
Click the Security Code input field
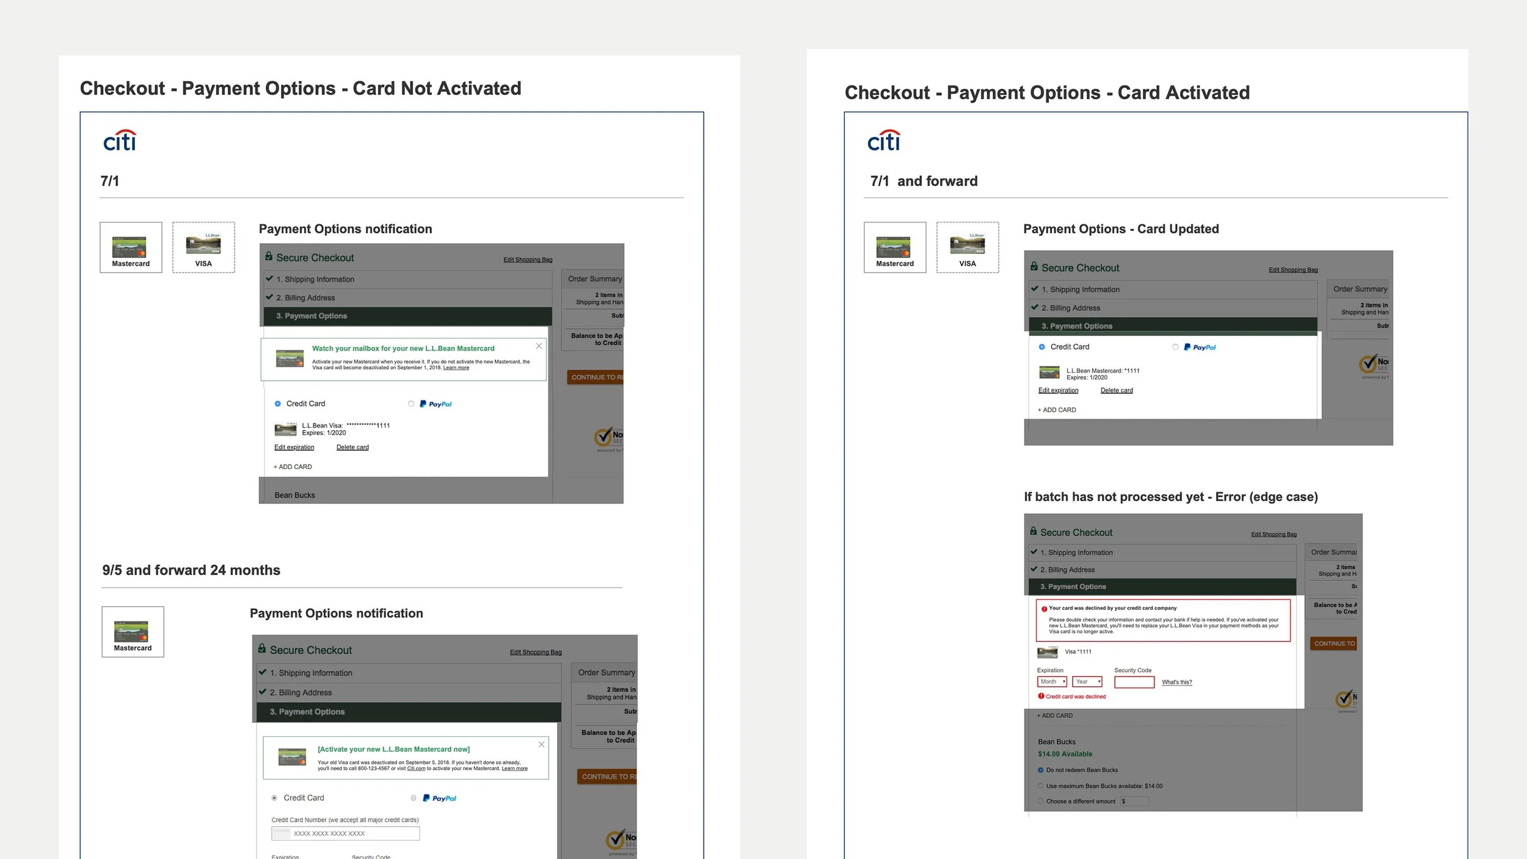pos(1134,682)
